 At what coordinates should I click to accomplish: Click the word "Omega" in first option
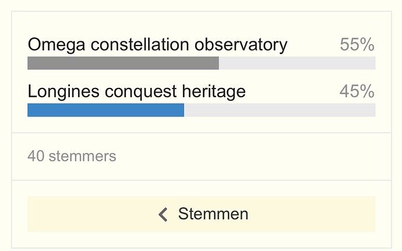[x=54, y=45]
